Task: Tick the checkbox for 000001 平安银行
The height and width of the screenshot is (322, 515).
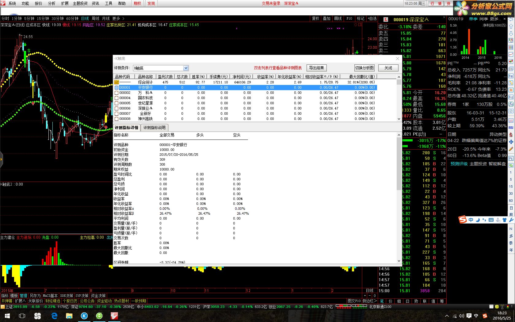Action: pyautogui.click(x=116, y=87)
